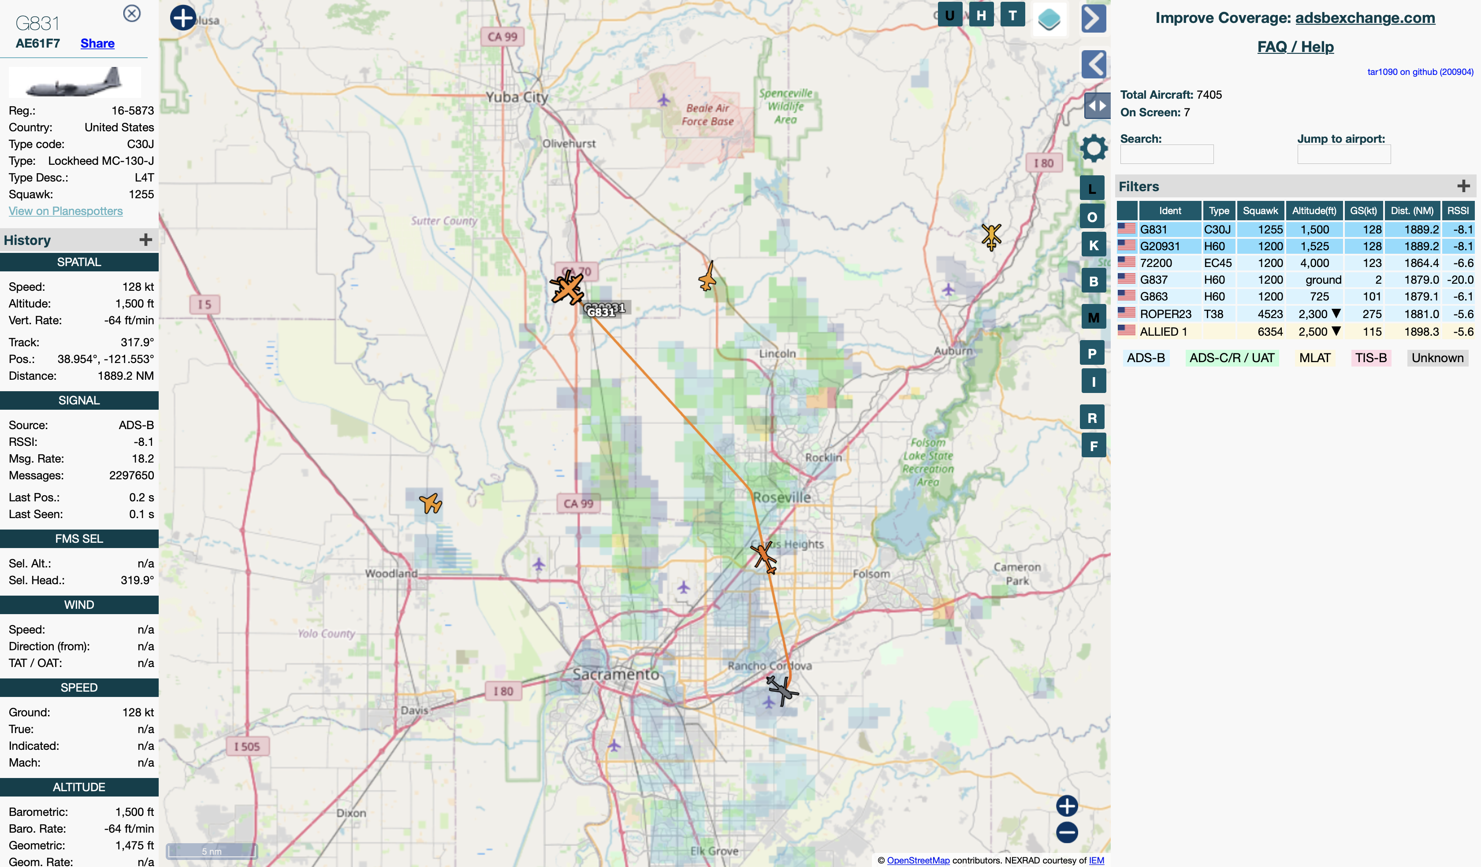The image size is (1481, 867).
Task: Focus the Jump to airport field
Action: pyautogui.click(x=1343, y=155)
